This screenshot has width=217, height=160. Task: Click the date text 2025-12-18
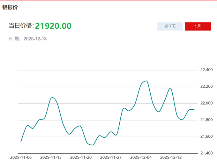point(35,39)
